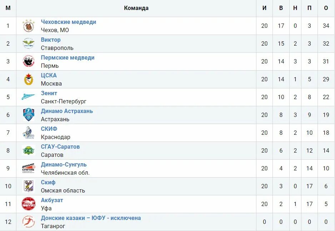Click the О points column header
Viewport: 335px width, 231px height.
point(326,8)
